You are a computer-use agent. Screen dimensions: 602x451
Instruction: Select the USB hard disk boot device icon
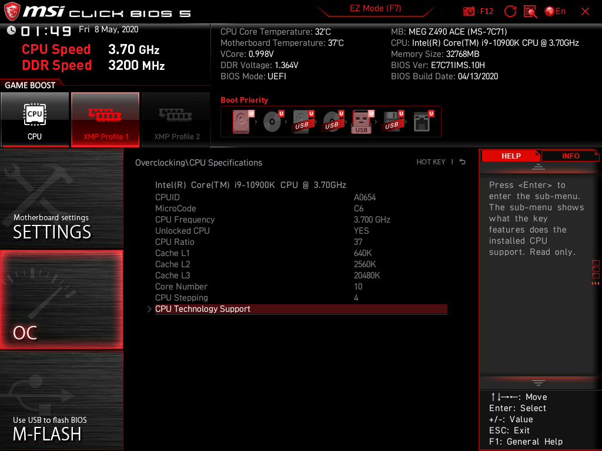point(303,122)
